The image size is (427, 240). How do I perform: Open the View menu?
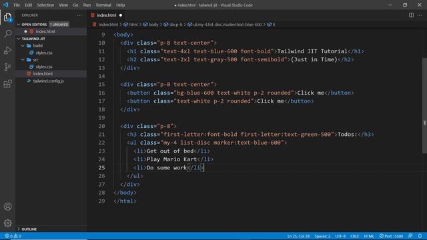(63, 5)
